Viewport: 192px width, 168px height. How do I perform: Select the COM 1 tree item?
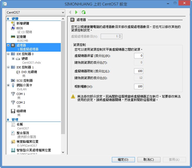33,96
